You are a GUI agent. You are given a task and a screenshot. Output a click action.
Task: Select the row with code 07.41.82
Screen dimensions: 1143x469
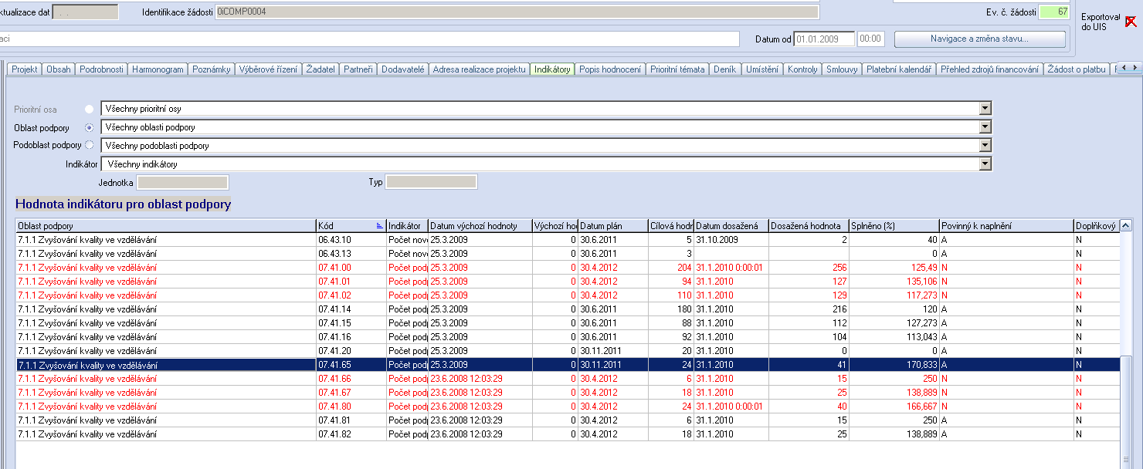tap(568, 434)
